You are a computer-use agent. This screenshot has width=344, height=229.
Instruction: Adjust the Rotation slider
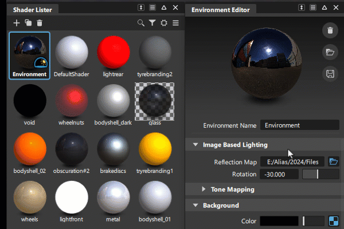320,175
